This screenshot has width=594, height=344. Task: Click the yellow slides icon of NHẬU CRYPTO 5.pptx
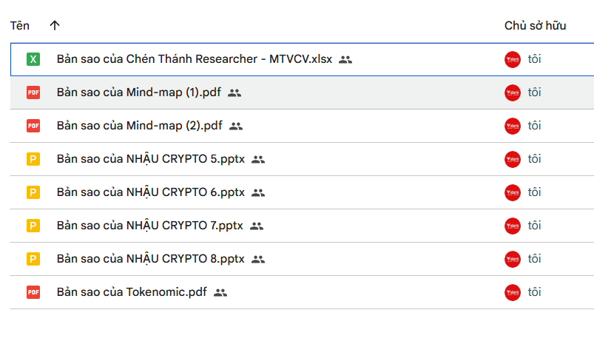coord(33,159)
